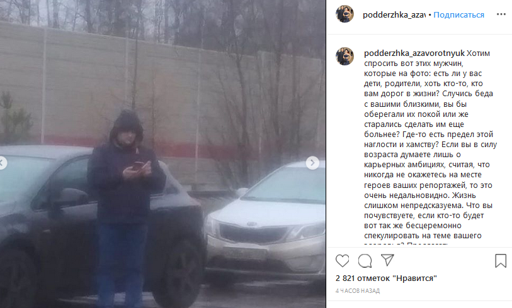View the 2 821 отметок "Нравится" list
The width and height of the screenshot is (512, 308).
tap(386, 278)
